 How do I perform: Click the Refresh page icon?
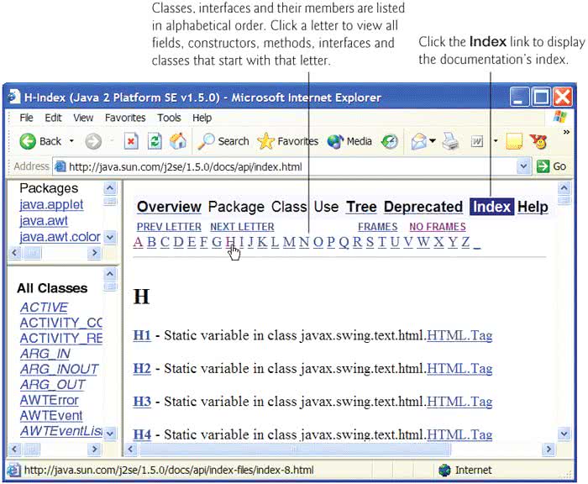point(154,141)
